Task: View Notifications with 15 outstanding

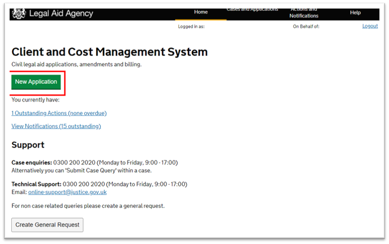Action: (x=56, y=126)
